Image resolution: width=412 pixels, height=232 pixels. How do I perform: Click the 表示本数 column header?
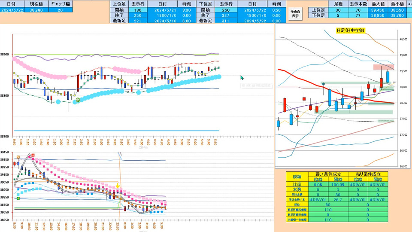point(358,4)
